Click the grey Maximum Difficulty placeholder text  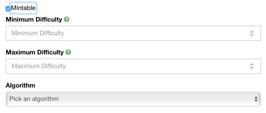[x=39, y=66]
